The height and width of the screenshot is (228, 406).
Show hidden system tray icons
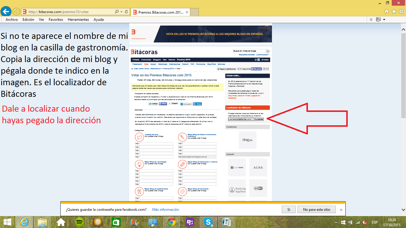click(336, 222)
